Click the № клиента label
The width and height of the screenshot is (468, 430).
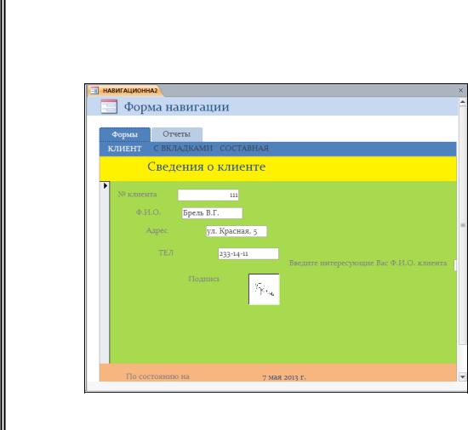(x=137, y=195)
